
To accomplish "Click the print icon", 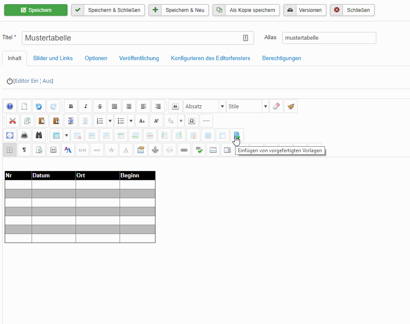I will [24, 136].
